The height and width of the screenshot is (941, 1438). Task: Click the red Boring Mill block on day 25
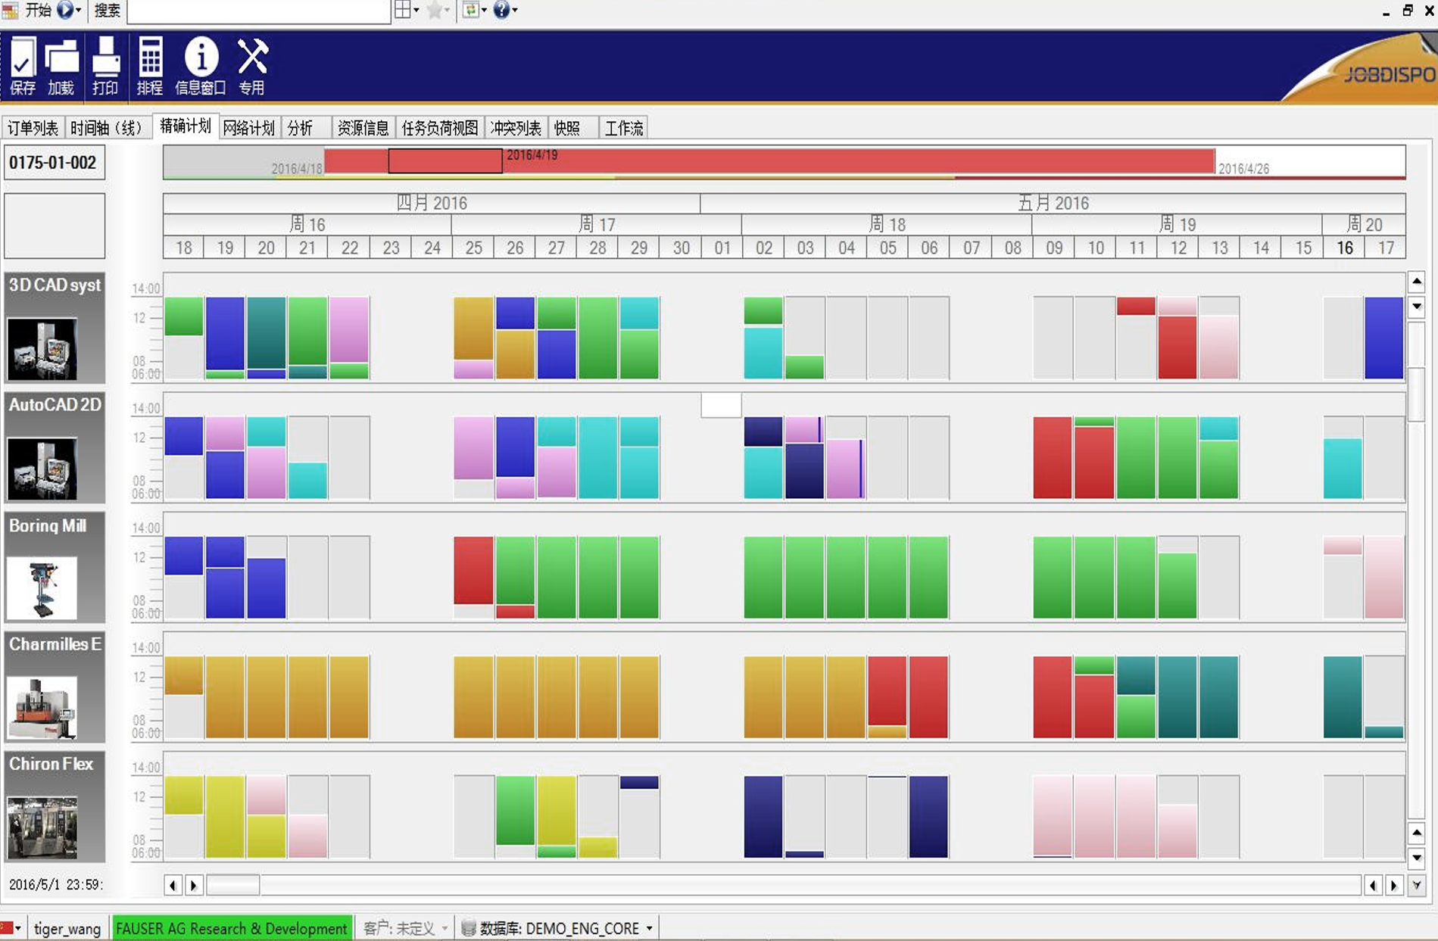point(473,570)
